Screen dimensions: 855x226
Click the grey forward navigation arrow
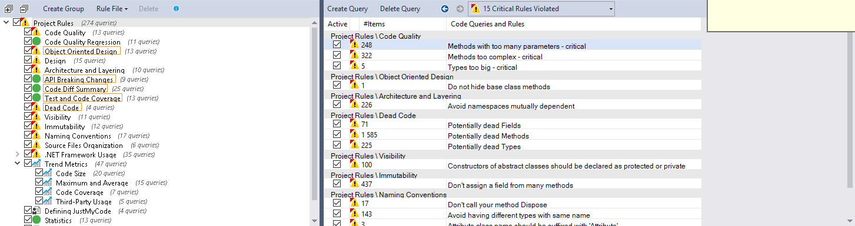pyautogui.click(x=460, y=9)
